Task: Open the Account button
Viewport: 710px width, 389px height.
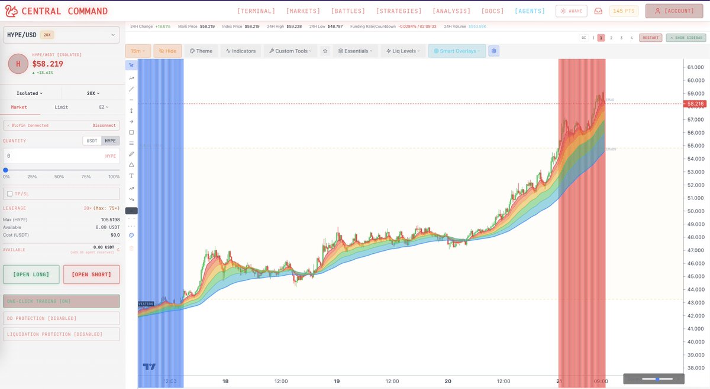Action: coord(674,11)
